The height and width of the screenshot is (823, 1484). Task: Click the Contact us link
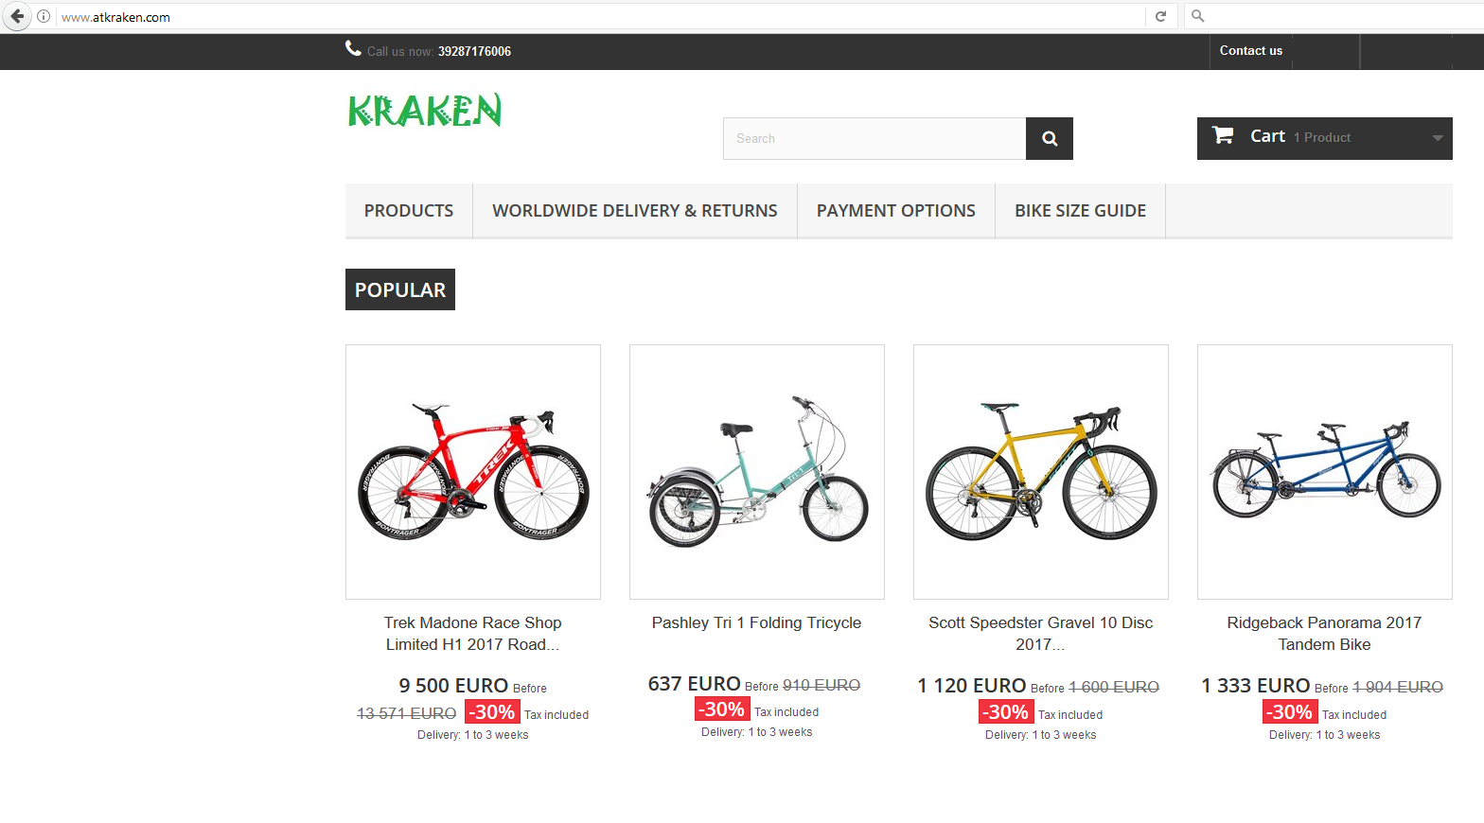click(1251, 51)
